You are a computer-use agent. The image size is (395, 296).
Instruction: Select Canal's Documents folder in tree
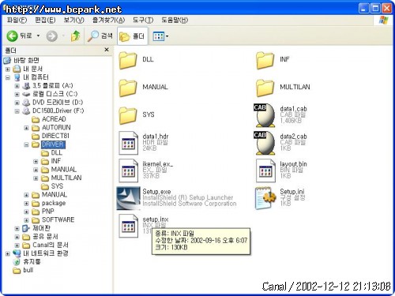click(51, 245)
